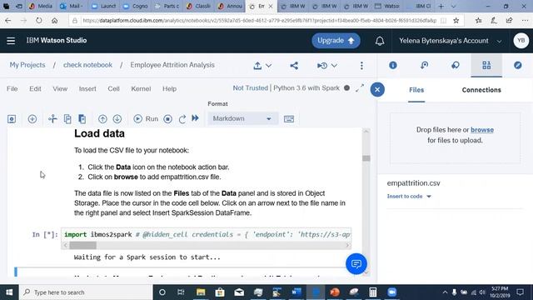
Task: Move selected cell down
Action: tap(117, 118)
